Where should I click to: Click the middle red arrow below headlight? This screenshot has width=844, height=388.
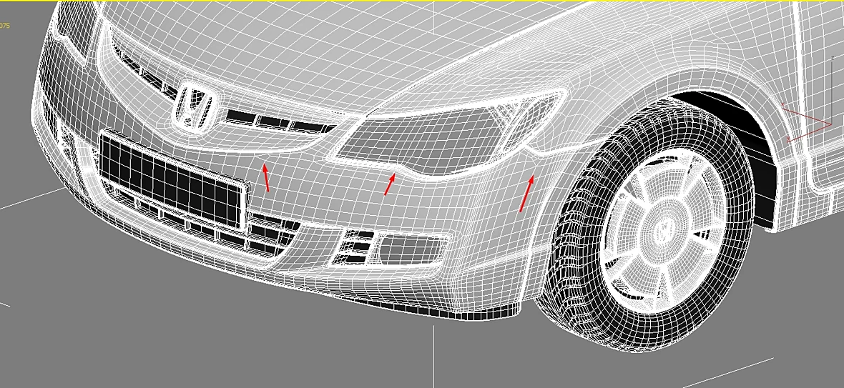point(390,184)
